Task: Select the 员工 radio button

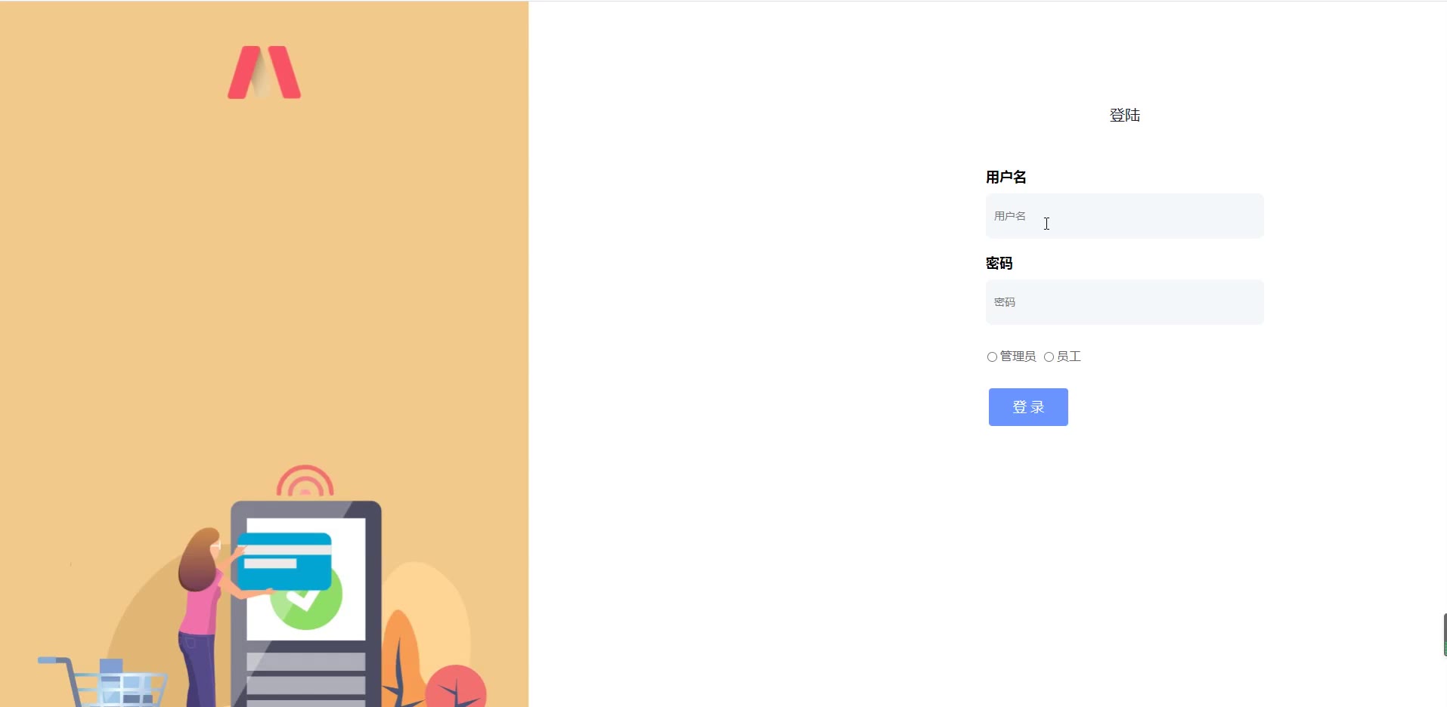Action: click(1049, 357)
